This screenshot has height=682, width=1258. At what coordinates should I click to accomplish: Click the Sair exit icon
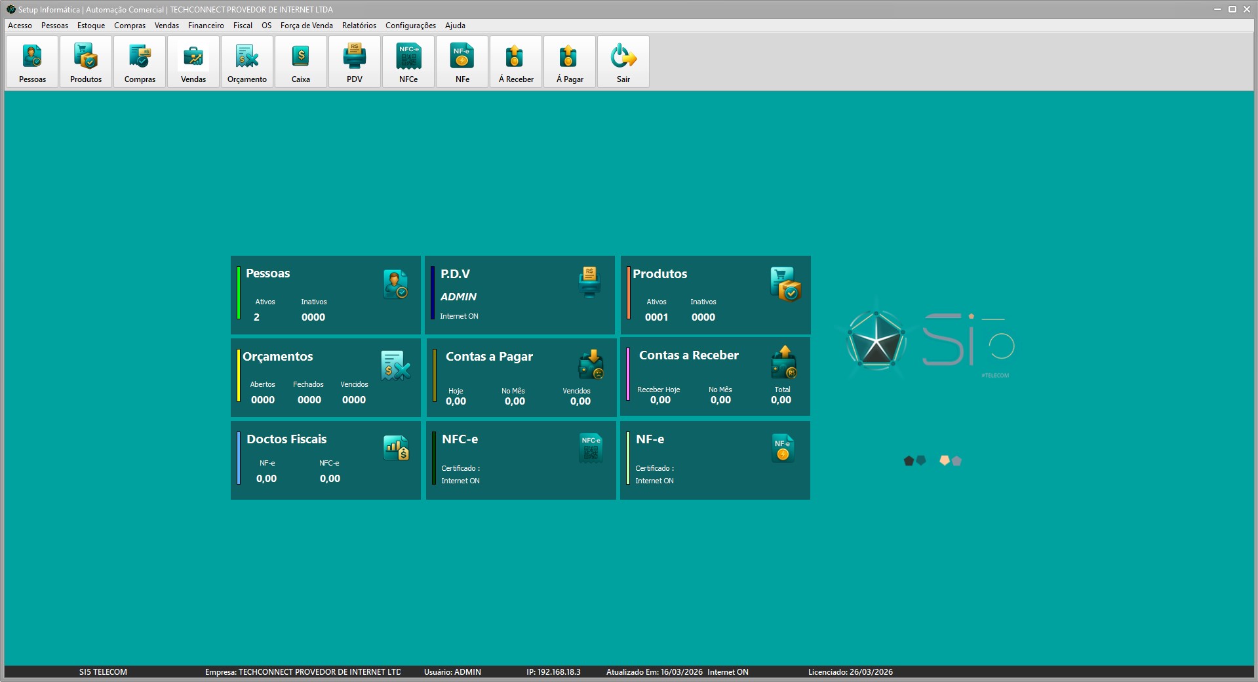623,62
